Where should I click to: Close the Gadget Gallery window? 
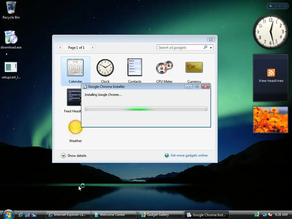click(x=211, y=39)
